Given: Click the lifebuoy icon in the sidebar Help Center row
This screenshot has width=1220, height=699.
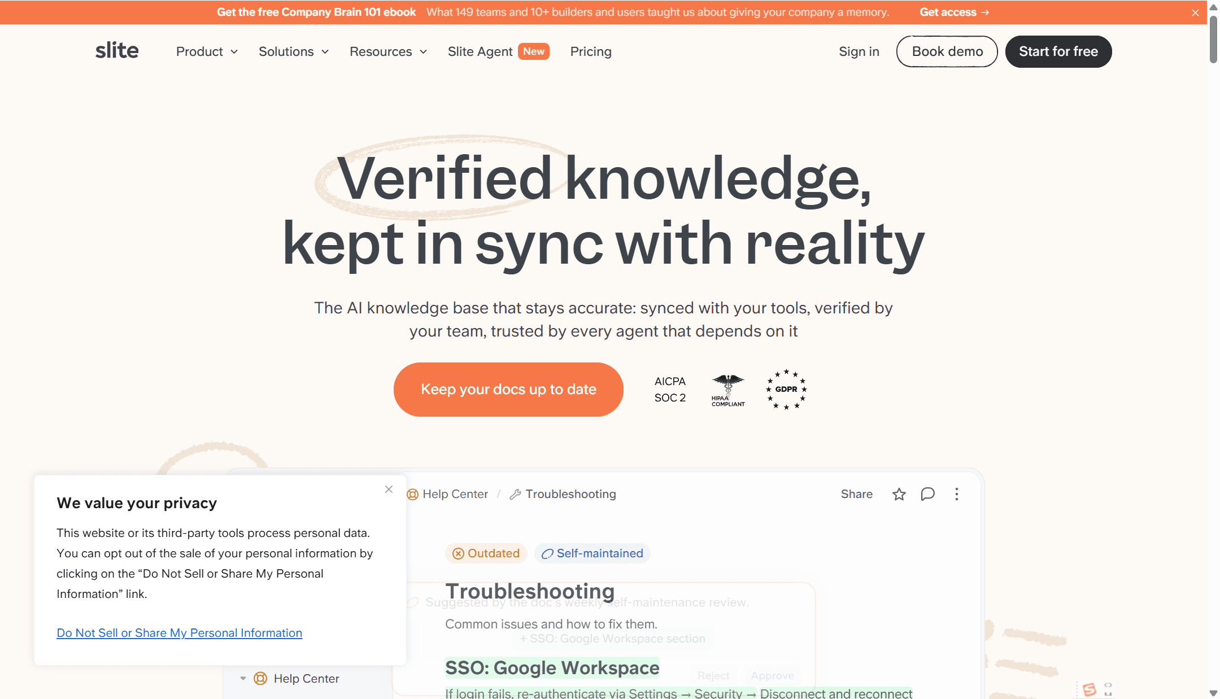Looking at the screenshot, I should coord(260,678).
